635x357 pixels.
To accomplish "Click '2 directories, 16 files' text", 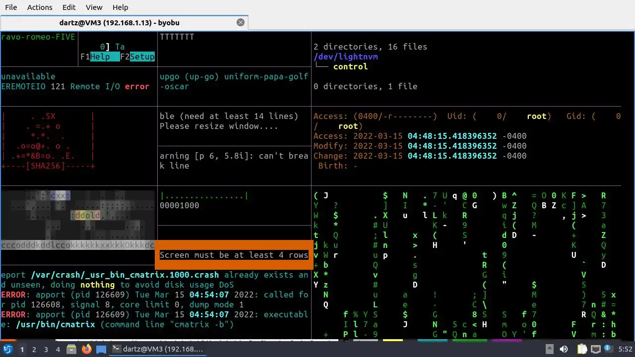I will (370, 47).
